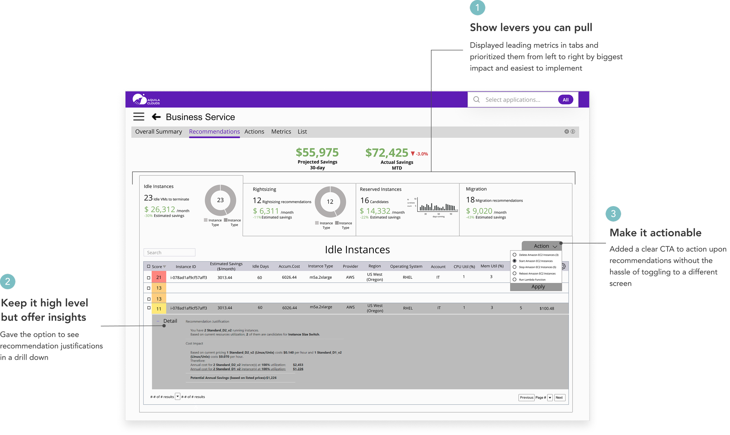
Task: Open tab bar settings gear
Action: coord(566,131)
